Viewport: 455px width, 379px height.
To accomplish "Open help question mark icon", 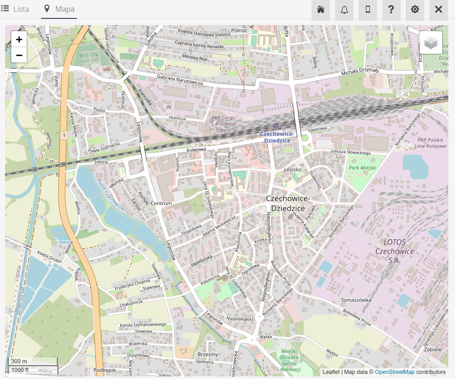I will pyautogui.click(x=391, y=10).
